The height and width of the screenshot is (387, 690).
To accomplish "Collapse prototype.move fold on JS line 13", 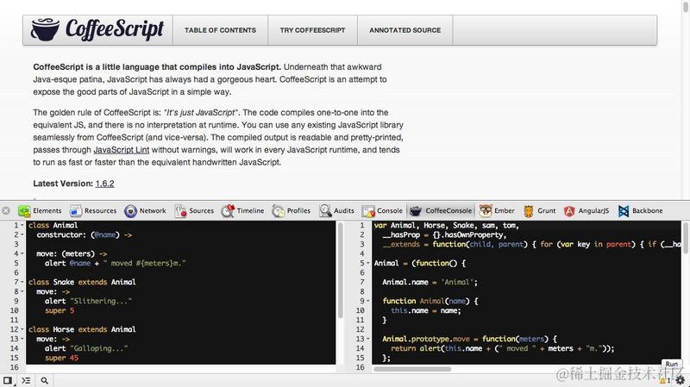I will (368, 339).
